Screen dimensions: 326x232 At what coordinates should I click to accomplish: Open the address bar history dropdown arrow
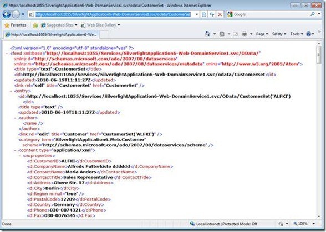click(x=197, y=14)
